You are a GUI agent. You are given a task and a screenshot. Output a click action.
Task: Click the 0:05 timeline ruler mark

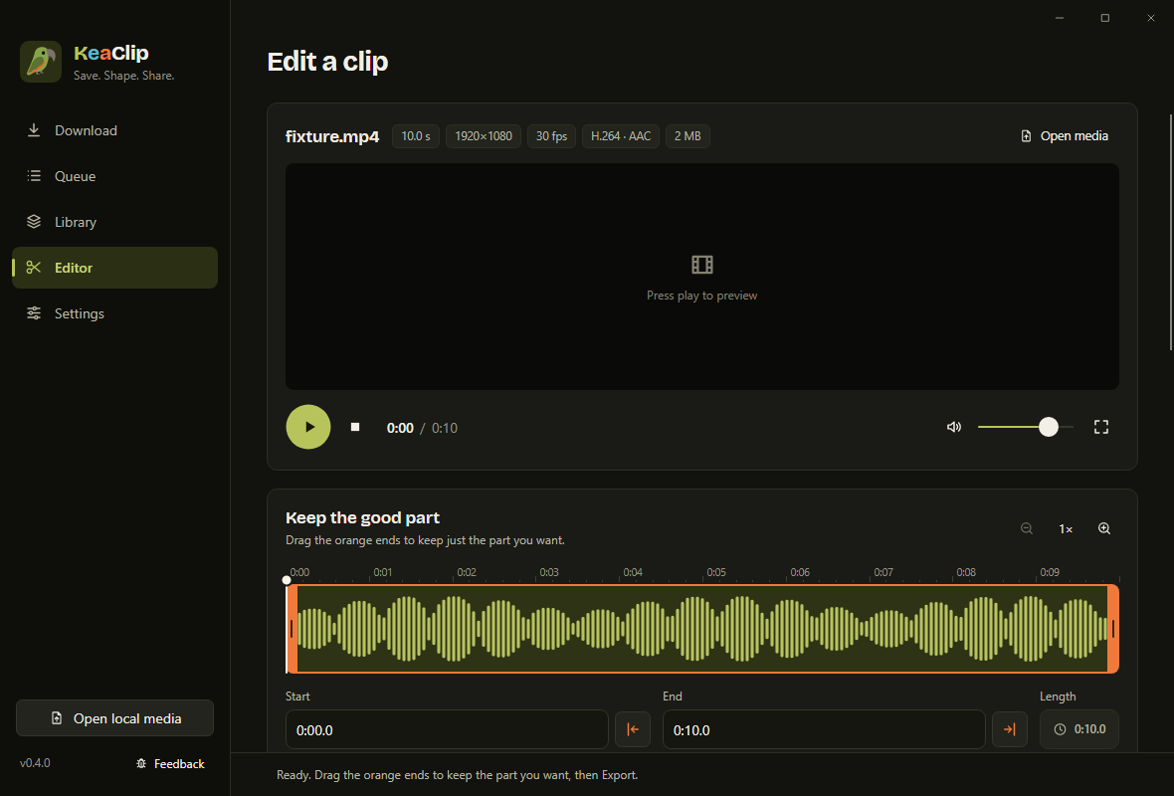[716, 572]
